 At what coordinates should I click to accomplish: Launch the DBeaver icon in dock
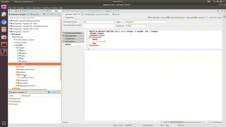(4, 52)
